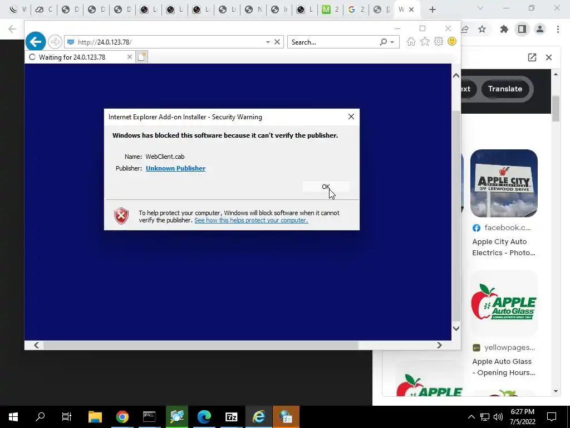Image resolution: width=570 pixels, height=428 pixels.
Task: Click Chrome's back arrow
Action: coord(12,29)
